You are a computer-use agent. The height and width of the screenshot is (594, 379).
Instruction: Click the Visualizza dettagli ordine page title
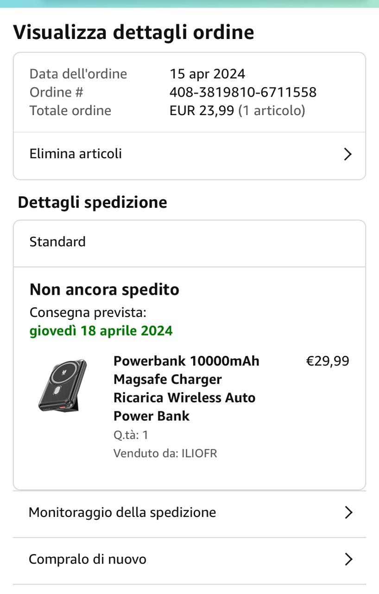click(x=133, y=32)
